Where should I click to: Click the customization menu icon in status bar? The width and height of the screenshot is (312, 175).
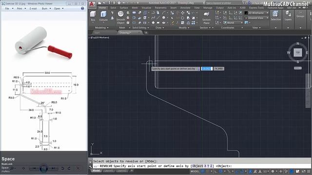pyautogui.click(x=309, y=171)
